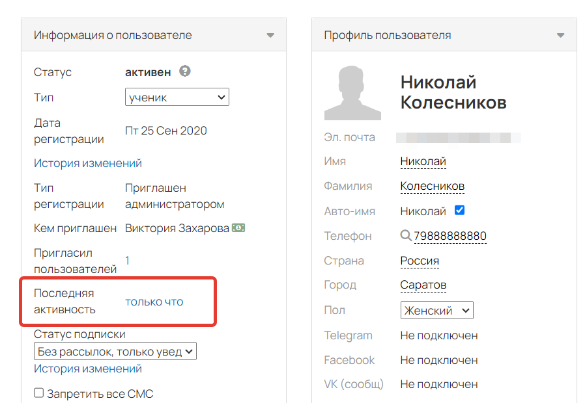Collapse the Профиль пользователя panel arrow
Image resolution: width=585 pixels, height=403 pixels.
561,36
